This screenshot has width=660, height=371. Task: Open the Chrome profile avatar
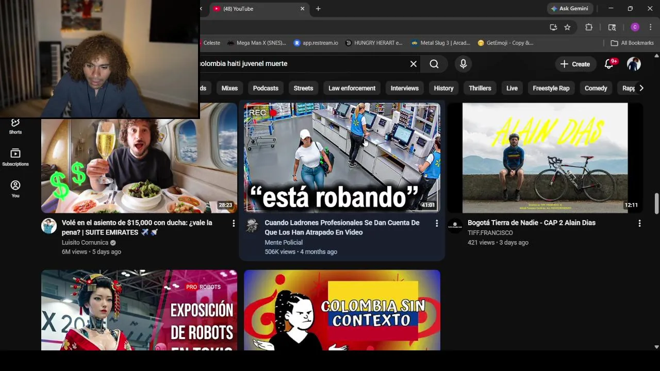point(635,27)
